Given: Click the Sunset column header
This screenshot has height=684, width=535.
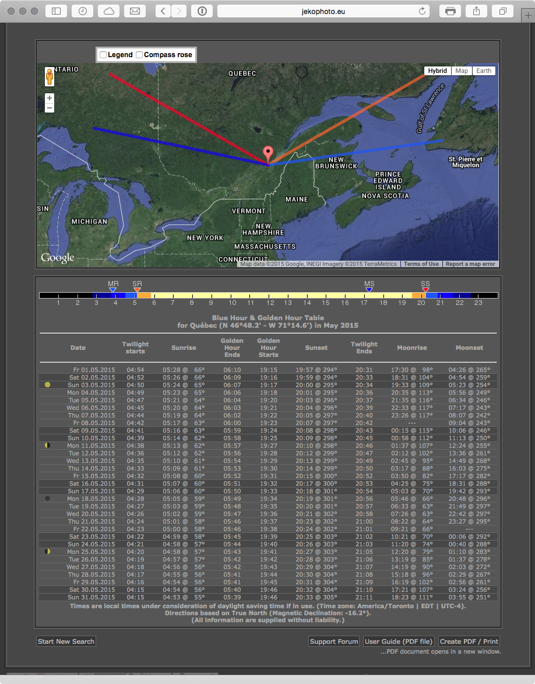Looking at the screenshot, I should [x=316, y=348].
